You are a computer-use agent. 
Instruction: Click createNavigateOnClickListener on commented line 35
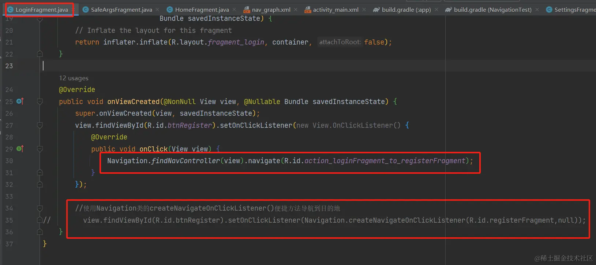coord(407,220)
